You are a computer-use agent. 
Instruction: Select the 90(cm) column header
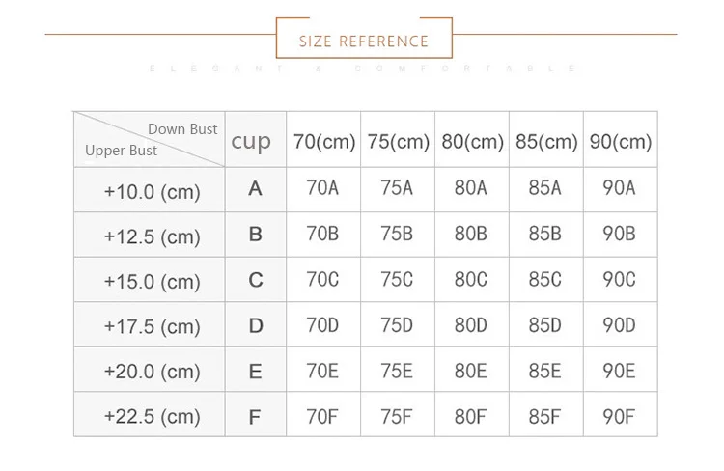[x=621, y=141]
